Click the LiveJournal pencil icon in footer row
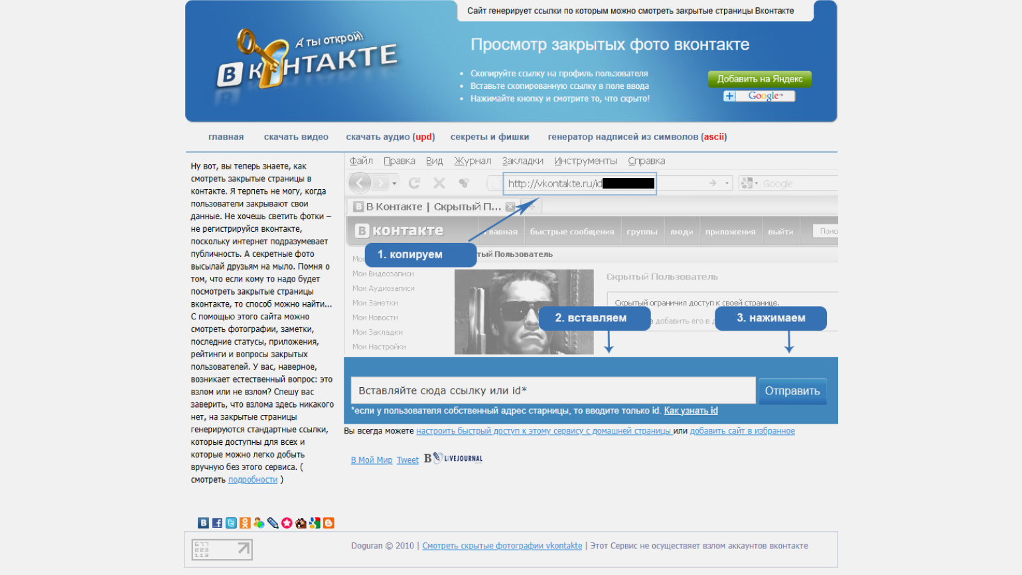The image size is (1022, 575). (x=273, y=523)
